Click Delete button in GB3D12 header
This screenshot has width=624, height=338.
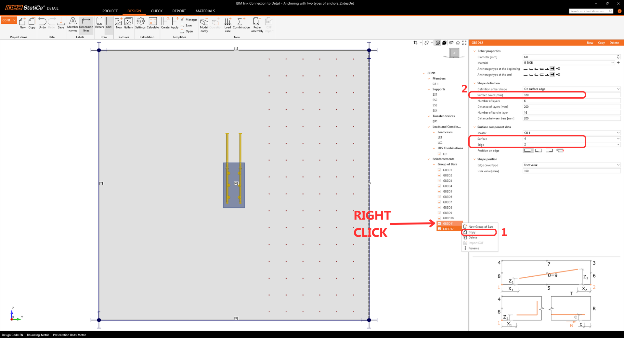click(614, 43)
